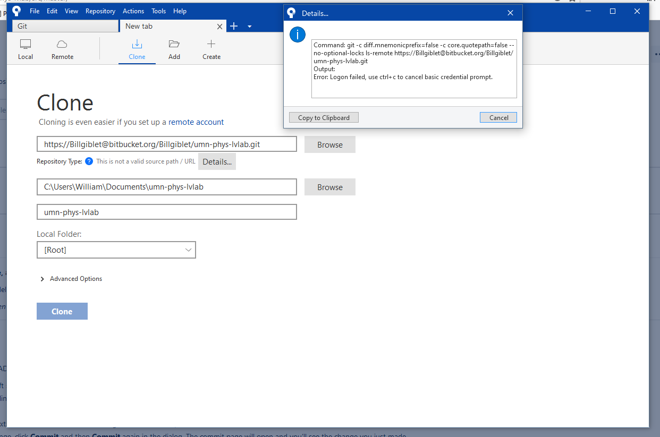Open the Remote repositories view
This screenshot has height=437, width=660.
tap(62, 49)
